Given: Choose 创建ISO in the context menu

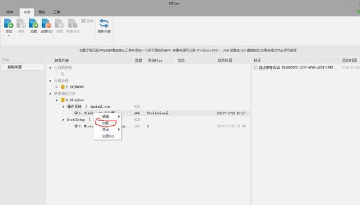Looking at the screenshot, I should coord(107,136).
